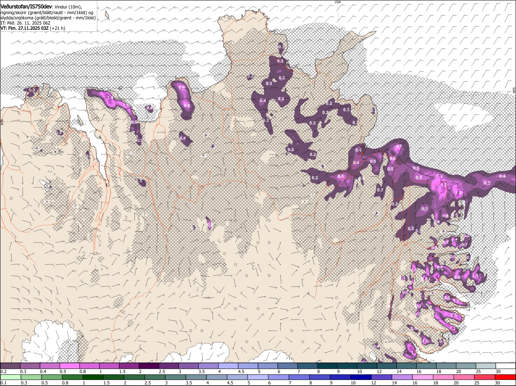Click the '0.1' label on the lower legend scale

click(3, 383)
